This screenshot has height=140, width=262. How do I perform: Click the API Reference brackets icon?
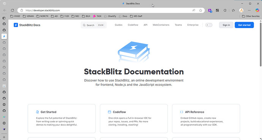pos(182,112)
